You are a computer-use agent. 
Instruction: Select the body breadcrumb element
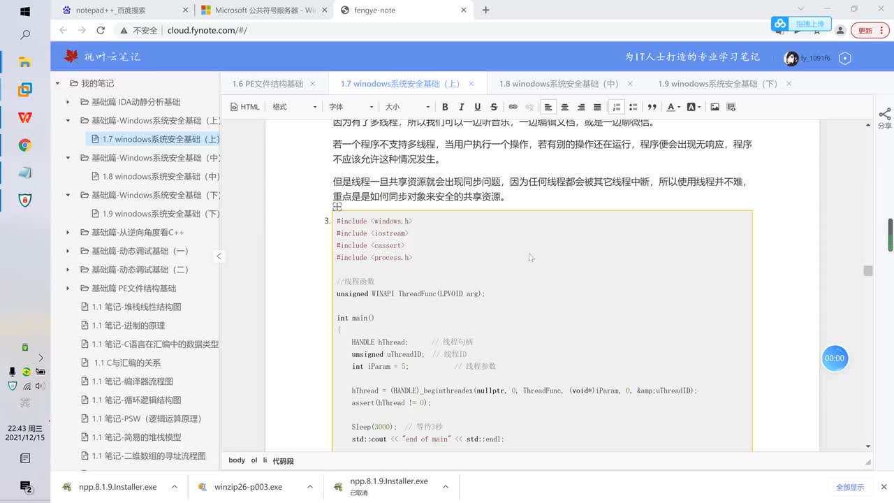point(237,460)
